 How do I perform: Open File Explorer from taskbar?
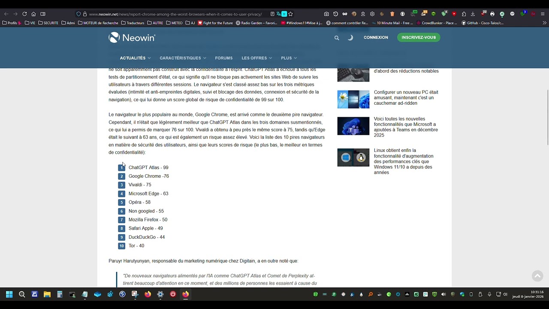(47, 294)
